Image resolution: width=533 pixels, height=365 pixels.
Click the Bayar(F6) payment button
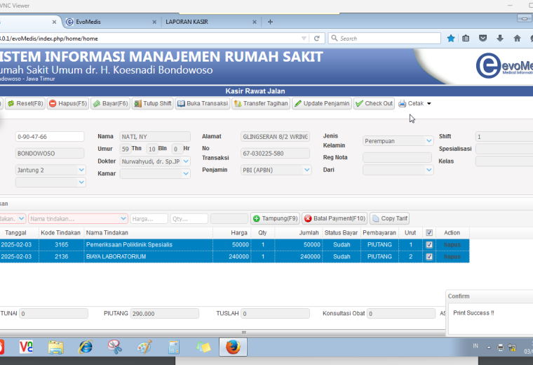[x=111, y=103]
